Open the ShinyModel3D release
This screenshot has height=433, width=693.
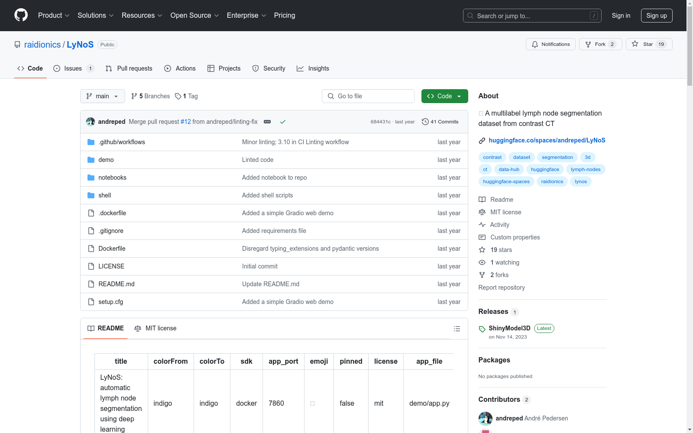pos(509,328)
